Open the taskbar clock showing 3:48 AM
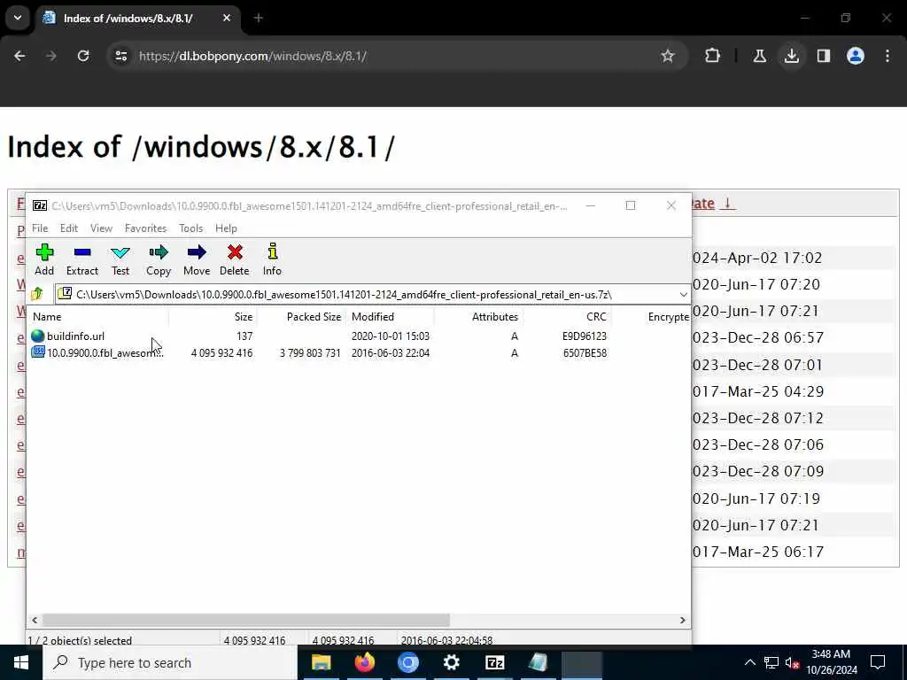 point(831,662)
